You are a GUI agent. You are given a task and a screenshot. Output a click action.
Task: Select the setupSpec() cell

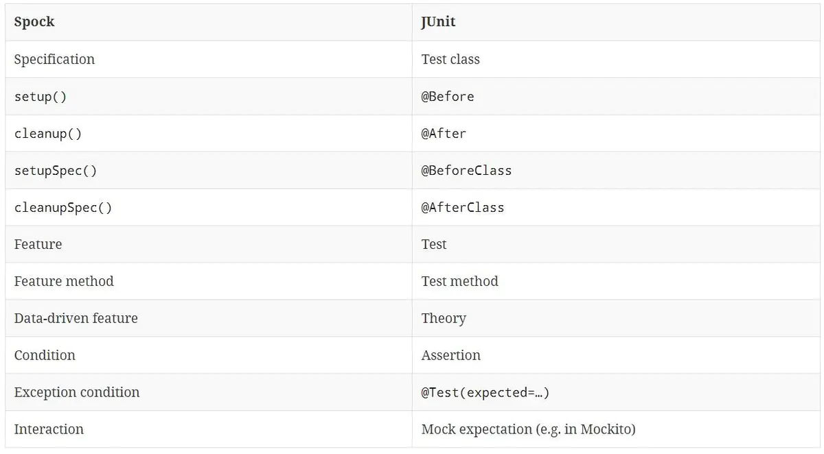pyautogui.click(x=56, y=170)
